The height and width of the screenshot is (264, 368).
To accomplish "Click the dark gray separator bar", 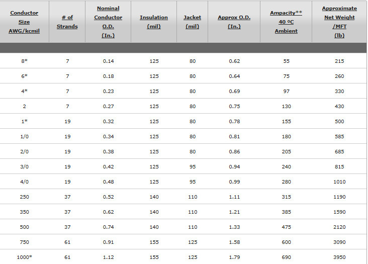I will coord(183,48).
